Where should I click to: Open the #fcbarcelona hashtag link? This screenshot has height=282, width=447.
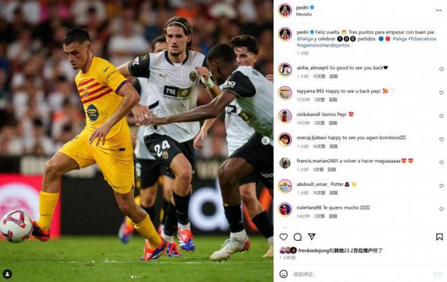pyautogui.click(x=422, y=39)
